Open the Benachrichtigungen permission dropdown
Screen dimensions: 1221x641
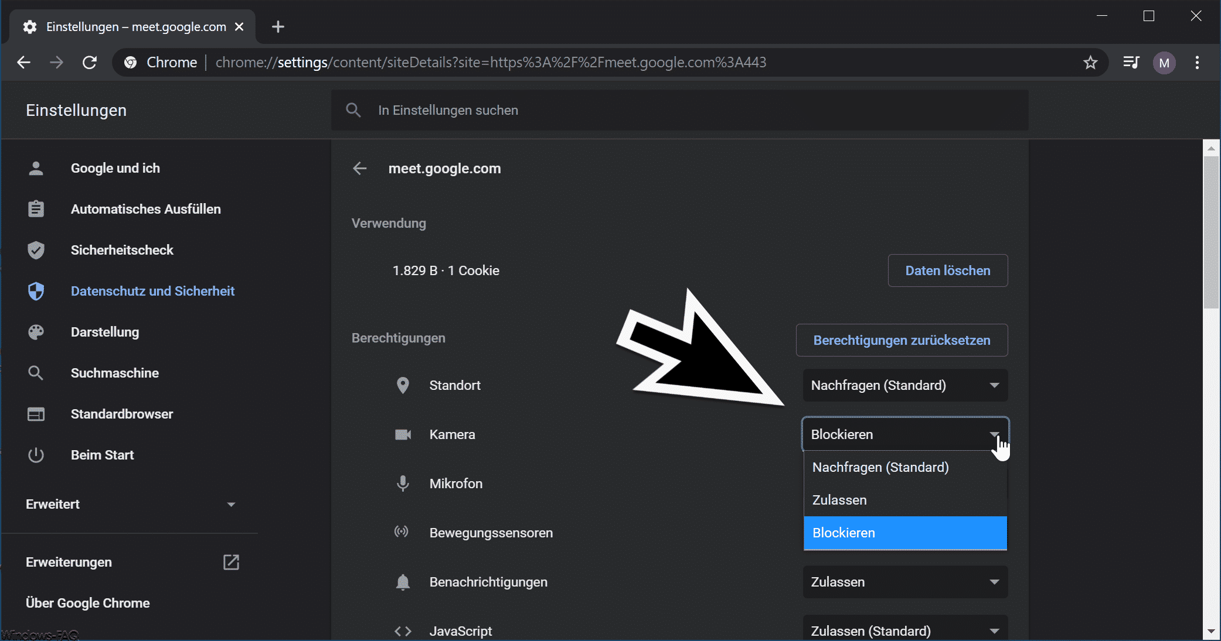(905, 582)
